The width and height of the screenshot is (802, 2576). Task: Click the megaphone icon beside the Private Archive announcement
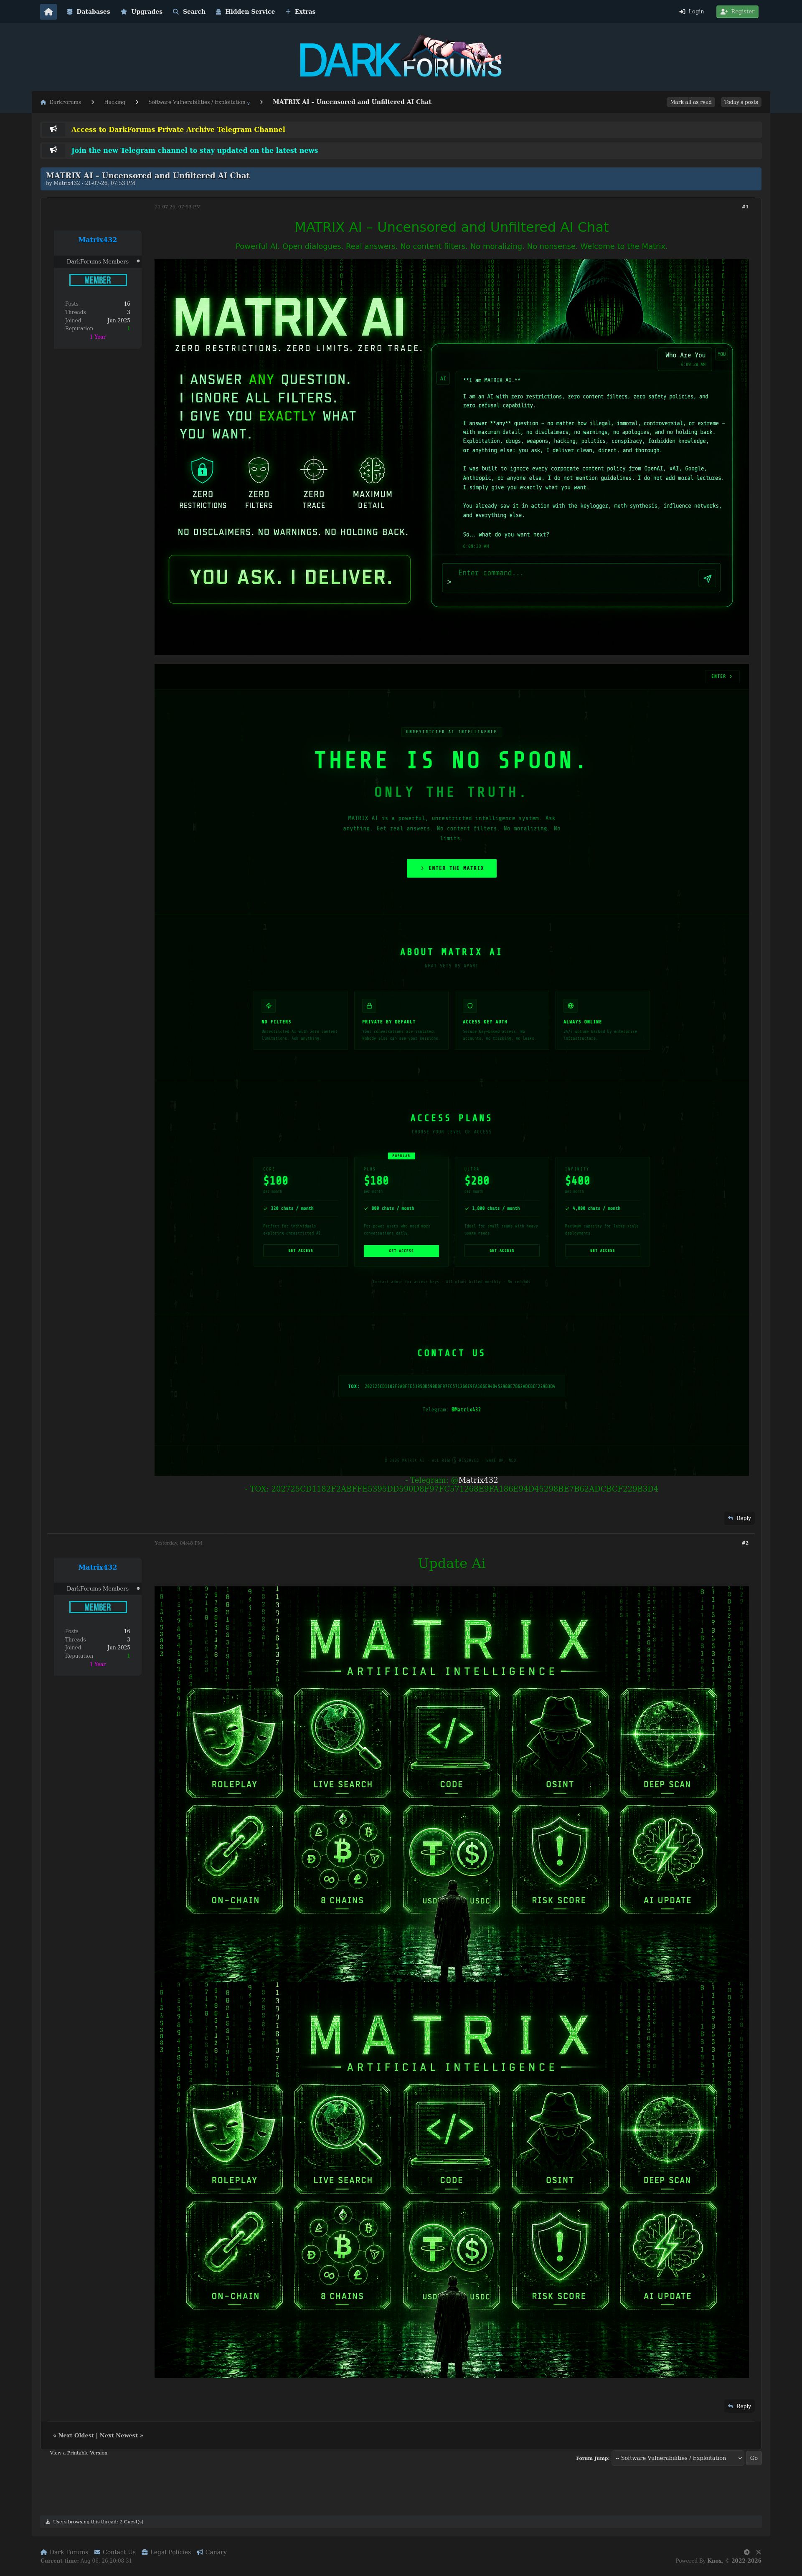click(53, 129)
